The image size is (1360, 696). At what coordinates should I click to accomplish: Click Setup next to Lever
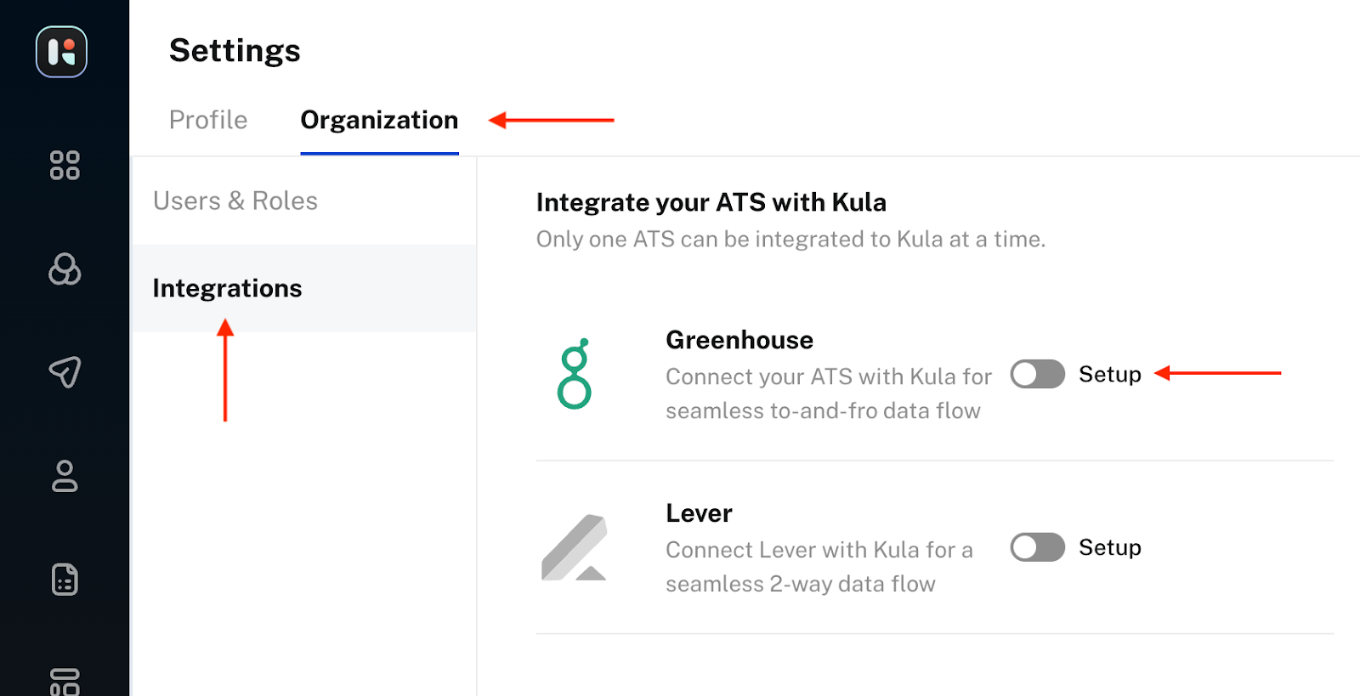tap(1110, 547)
